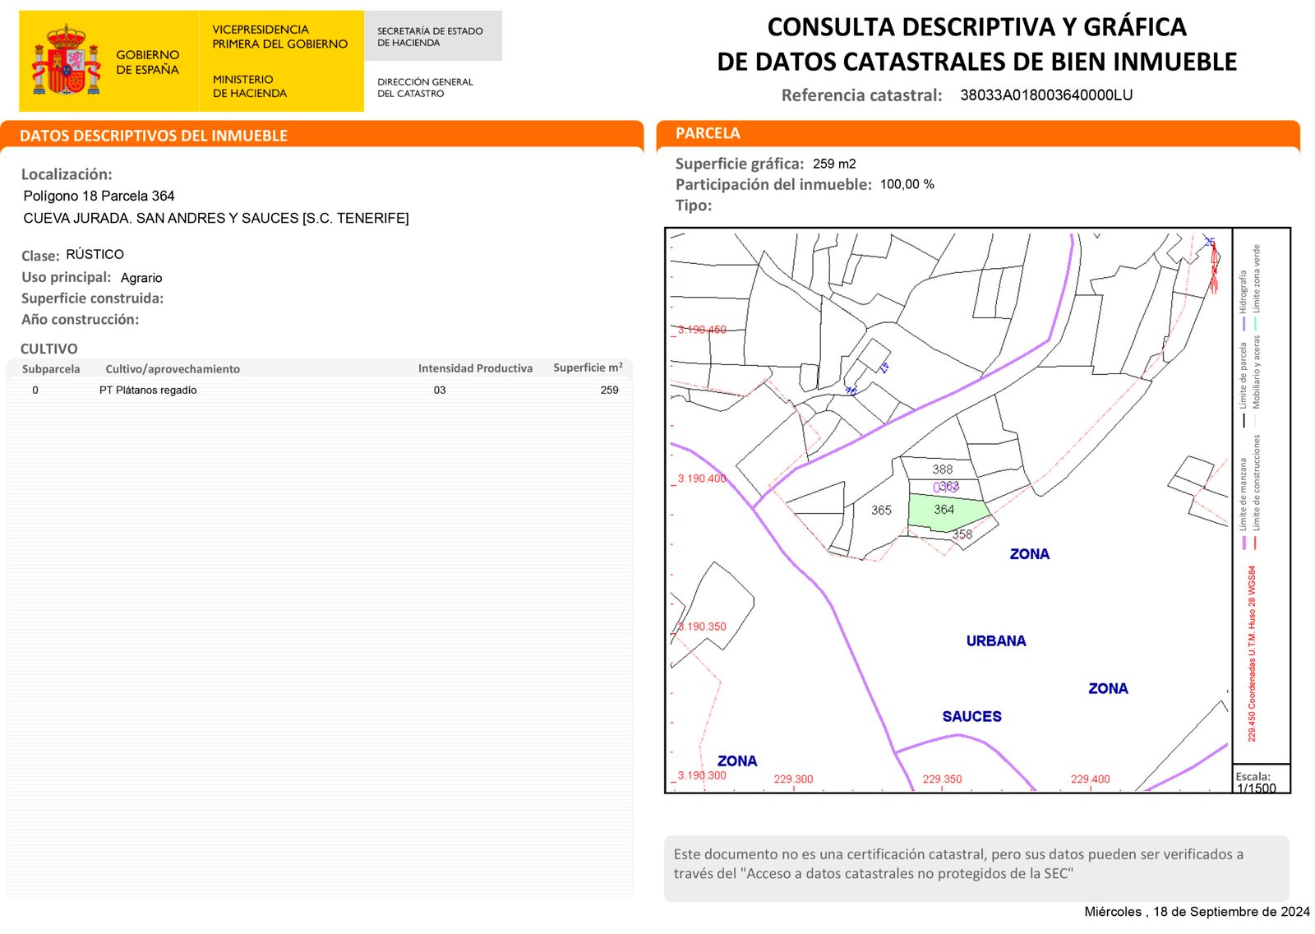Click 'SECRETARÍA DE ESTADO DE HACIENDA' text
Screen dimensions: 1315x934
[430, 37]
